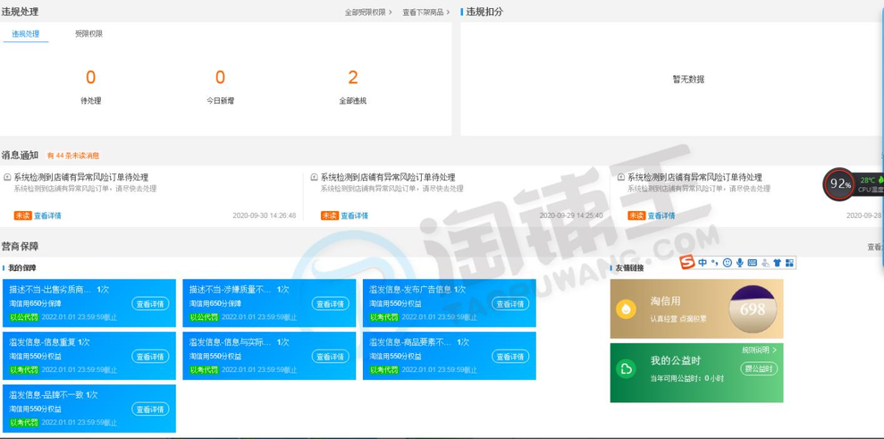The height and width of the screenshot is (439, 884).
Task: Switch to the 预限权限 tab
Action: point(88,34)
